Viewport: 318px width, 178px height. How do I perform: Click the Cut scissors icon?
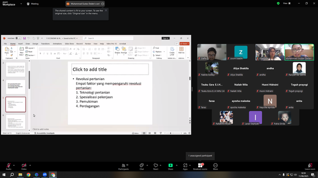pos(11,48)
